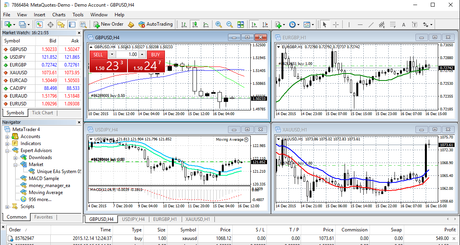
Task: Select money_manager_ea in Navigator
Action: pyautogui.click(x=50, y=185)
